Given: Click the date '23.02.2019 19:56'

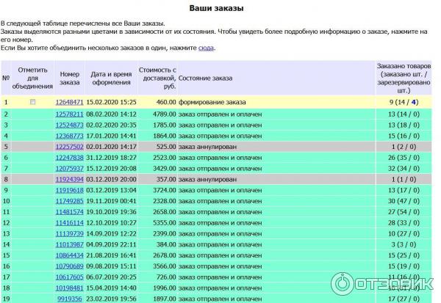Looking at the screenshot, I should tap(111, 299).
